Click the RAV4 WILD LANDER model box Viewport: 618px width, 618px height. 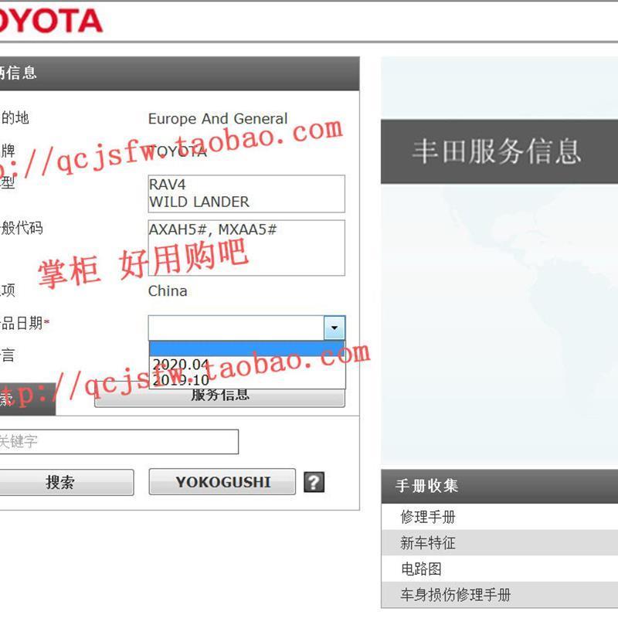246,194
